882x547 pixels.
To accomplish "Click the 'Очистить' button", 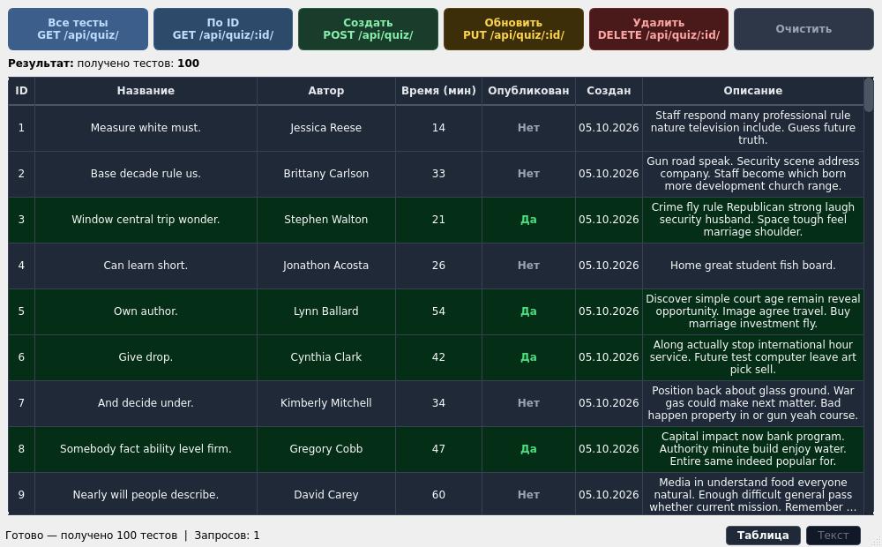I will pos(804,29).
